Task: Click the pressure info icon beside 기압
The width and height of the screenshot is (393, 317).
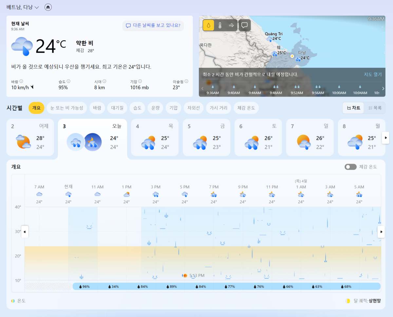Action: click(140, 81)
